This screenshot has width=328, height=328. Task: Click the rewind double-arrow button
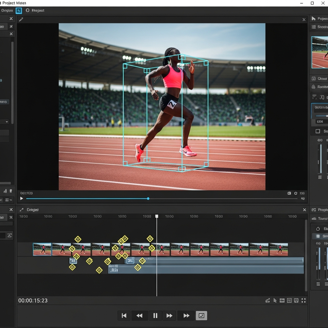139,316
